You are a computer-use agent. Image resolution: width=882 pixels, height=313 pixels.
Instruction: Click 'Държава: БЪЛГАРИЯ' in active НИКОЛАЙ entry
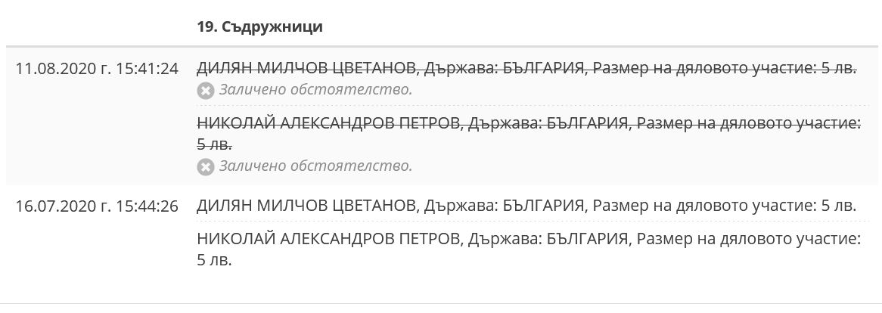tap(548, 240)
